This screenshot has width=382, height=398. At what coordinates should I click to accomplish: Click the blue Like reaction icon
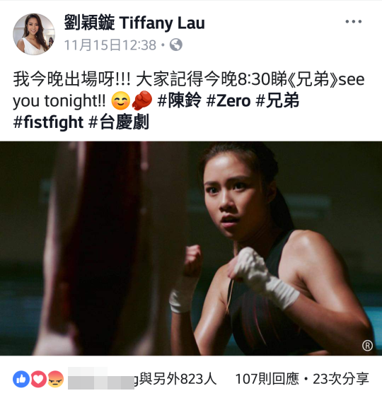coord(21,379)
